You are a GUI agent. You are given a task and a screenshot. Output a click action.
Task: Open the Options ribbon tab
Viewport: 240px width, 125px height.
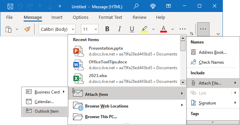tap(81, 17)
